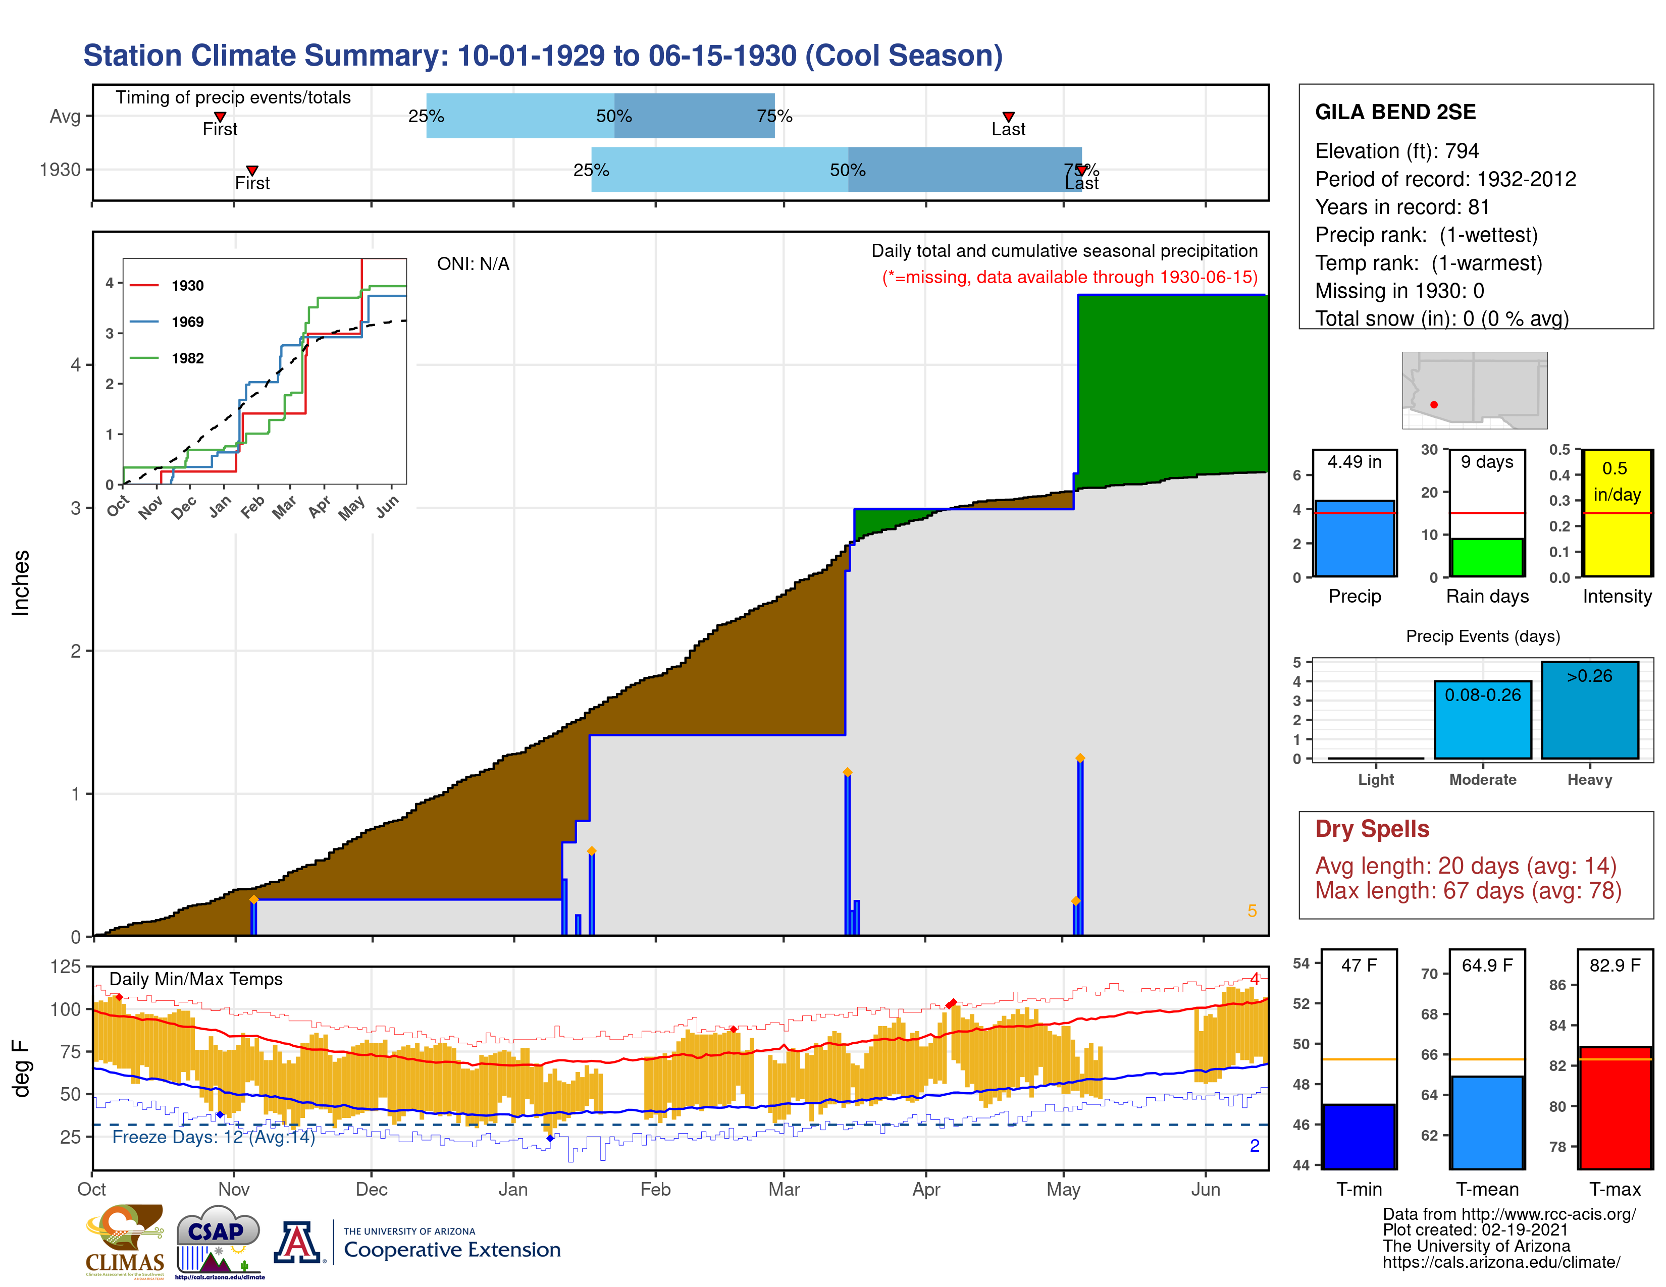Viewport: 1666px width, 1287px height.
Task: Click the Plot created: 02-19-2021 text
Action: (1475, 1230)
